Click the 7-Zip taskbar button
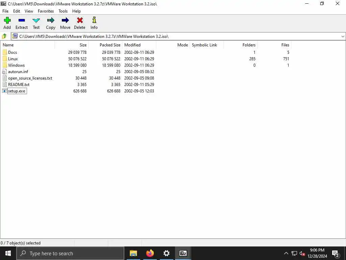 tap(183, 253)
